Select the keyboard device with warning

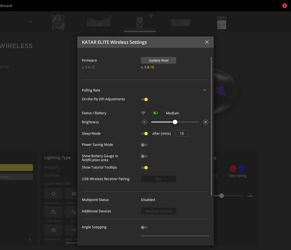pyautogui.click(x=99, y=22)
